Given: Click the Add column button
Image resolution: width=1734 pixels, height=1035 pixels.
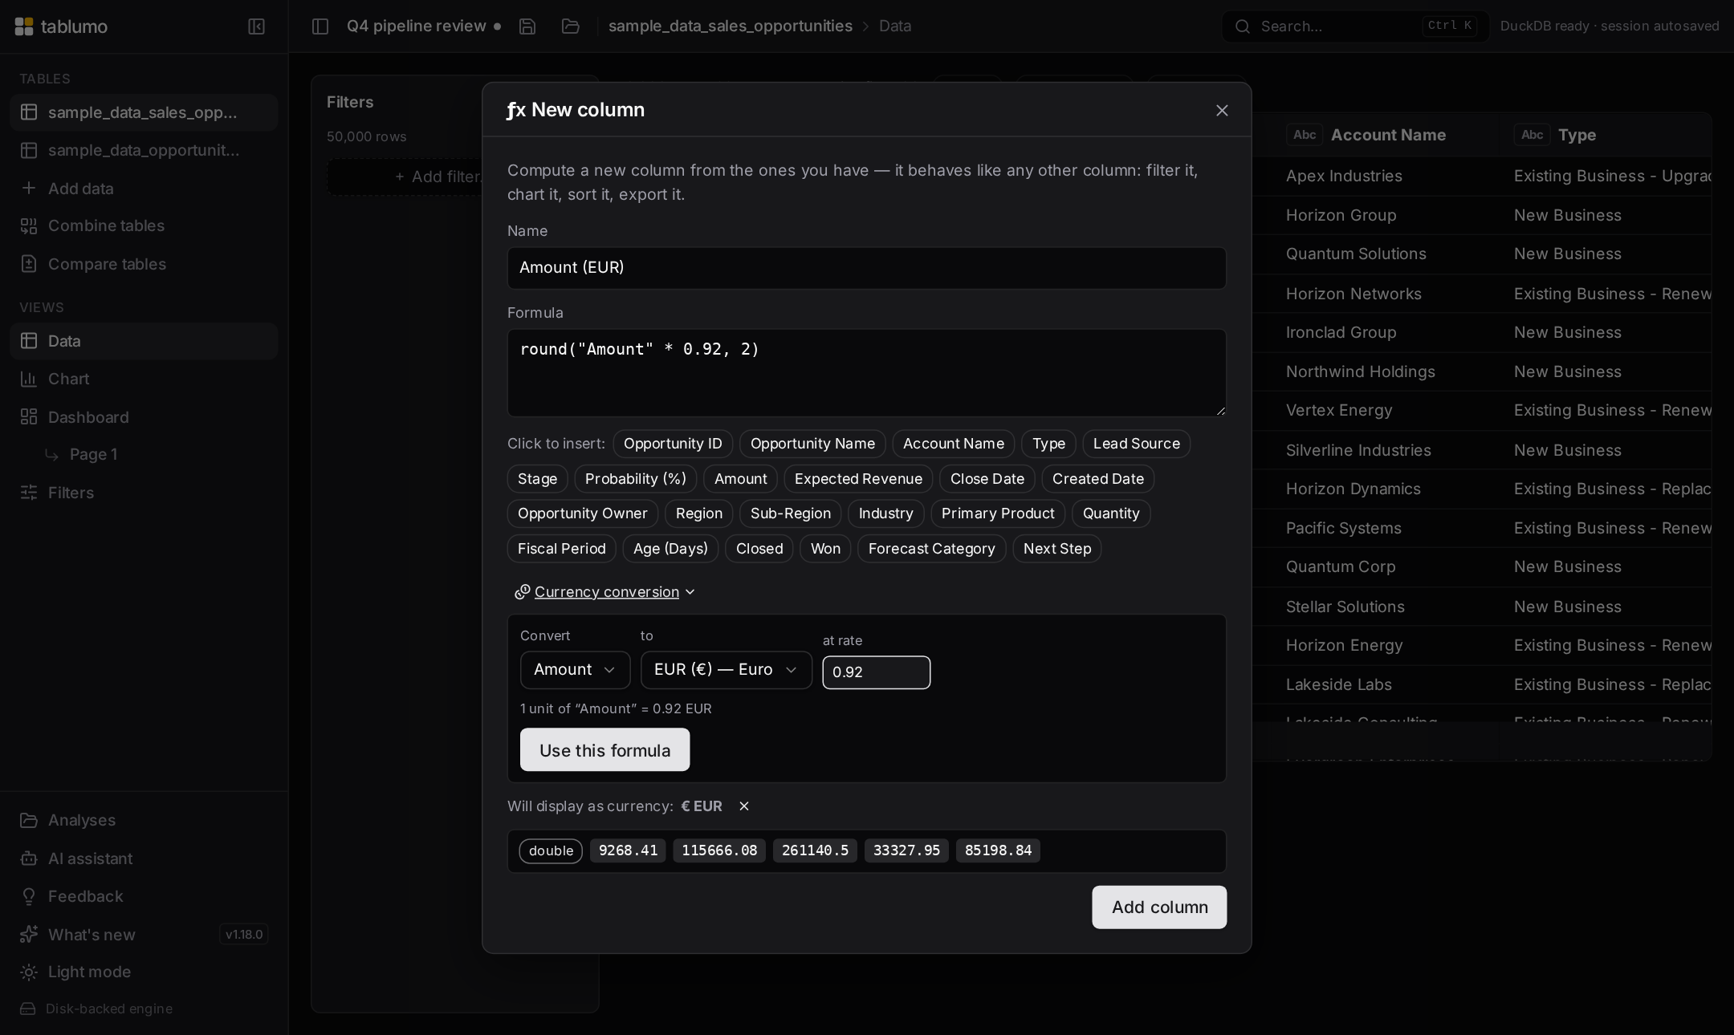Looking at the screenshot, I should (1159, 907).
